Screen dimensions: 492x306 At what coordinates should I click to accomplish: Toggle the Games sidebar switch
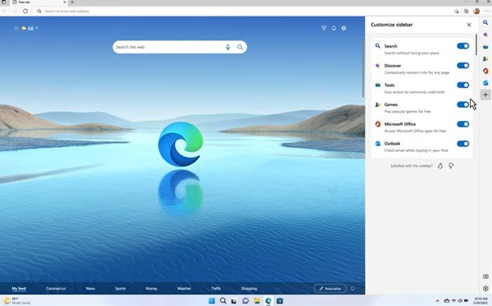[462, 104]
